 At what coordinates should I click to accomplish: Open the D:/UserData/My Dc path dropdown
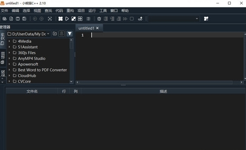point(29,34)
